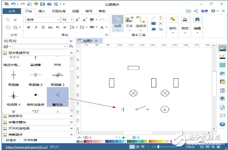Click the 蓄电池 battery symbol
The image size is (228, 150).
(58, 97)
